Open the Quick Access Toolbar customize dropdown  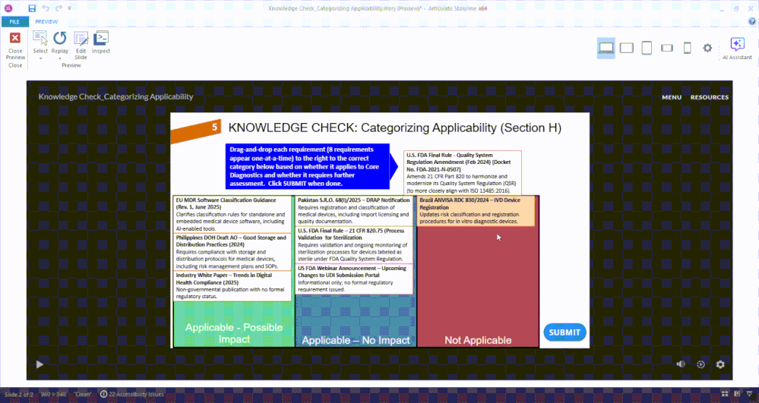click(70, 8)
